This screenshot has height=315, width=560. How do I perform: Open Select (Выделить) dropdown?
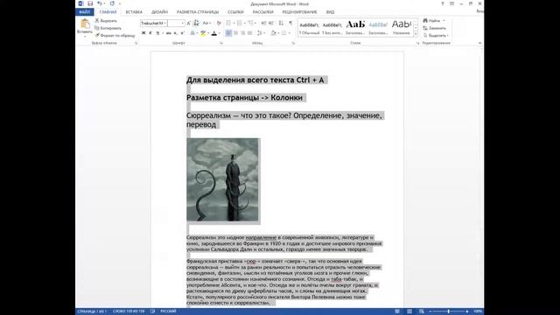[x=436, y=35]
